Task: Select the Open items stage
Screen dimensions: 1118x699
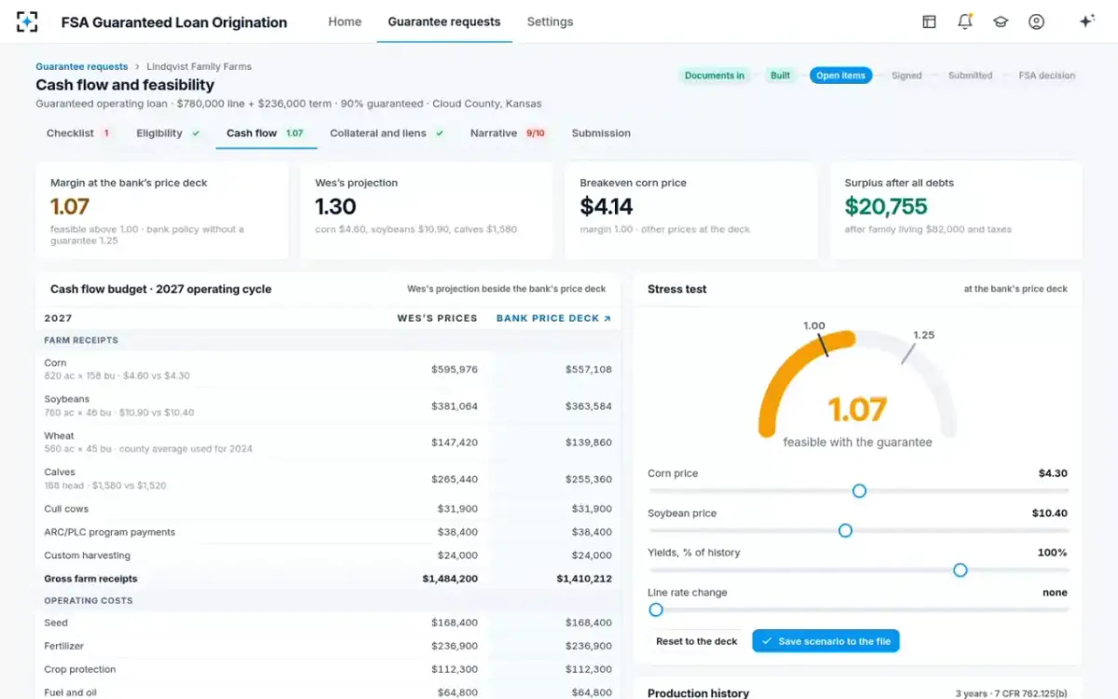Action: click(x=840, y=75)
